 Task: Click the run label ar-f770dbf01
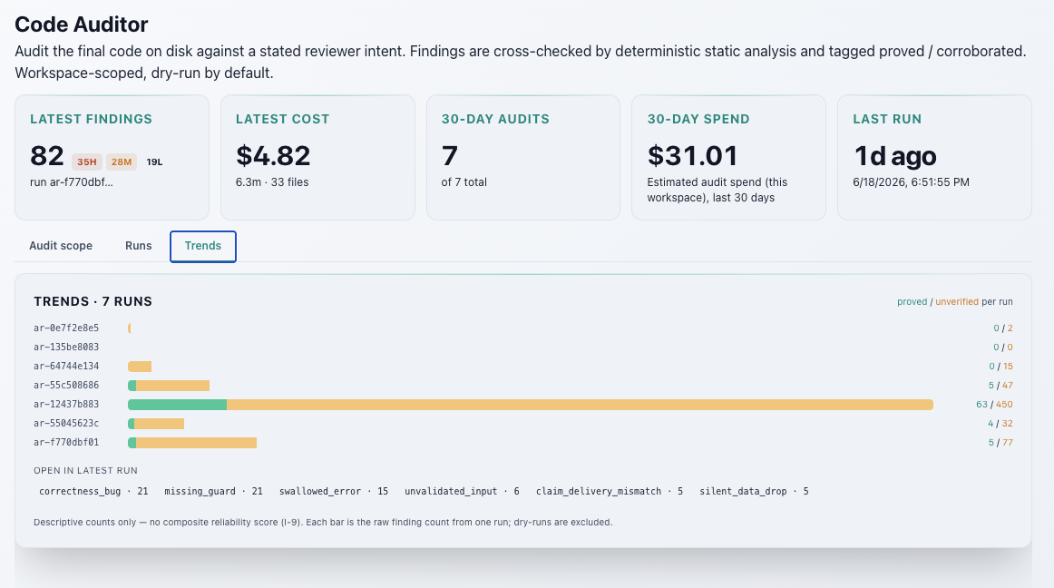(x=66, y=442)
